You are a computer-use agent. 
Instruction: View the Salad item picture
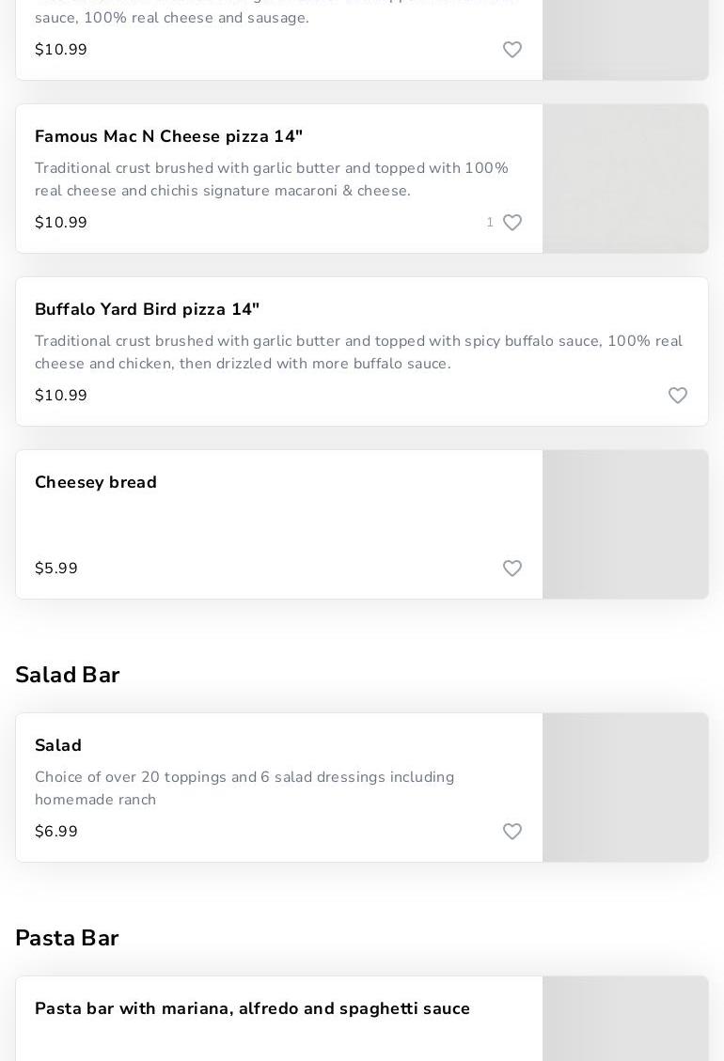pos(625,788)
